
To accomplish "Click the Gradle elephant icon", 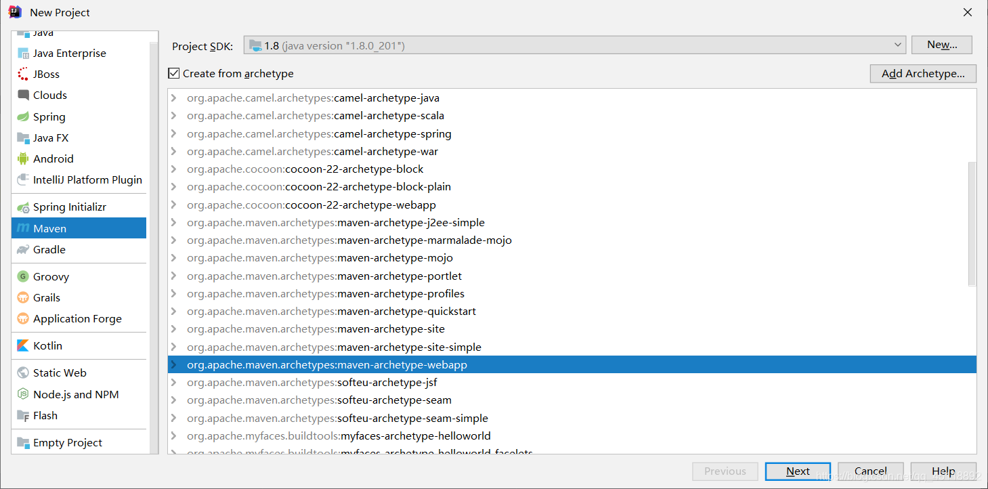I will coord(23,250).
